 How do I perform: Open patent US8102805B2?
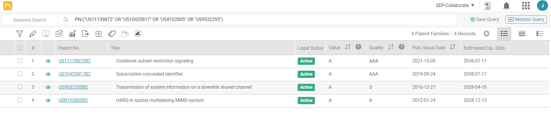coord(73,100)
